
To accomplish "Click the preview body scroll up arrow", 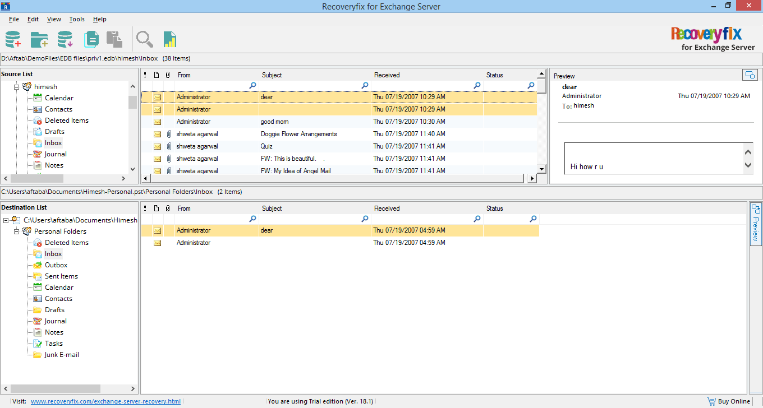I will [x=748, y=152].
